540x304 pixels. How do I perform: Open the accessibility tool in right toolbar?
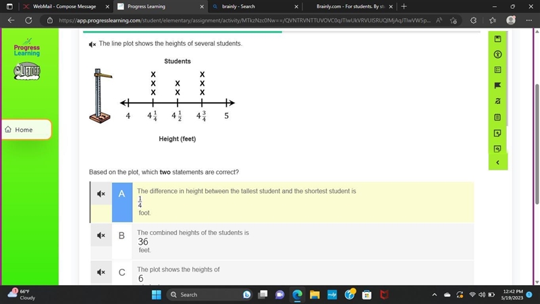point(497,55)
